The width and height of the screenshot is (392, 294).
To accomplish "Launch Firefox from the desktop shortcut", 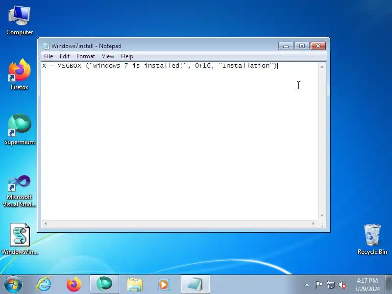I will [20, 74].
